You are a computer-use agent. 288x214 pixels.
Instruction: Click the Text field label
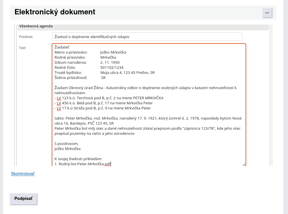click(22, 48)
